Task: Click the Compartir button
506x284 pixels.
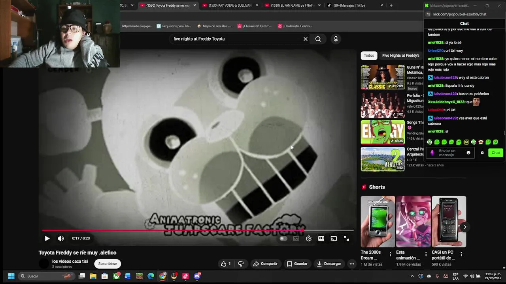Action: (x=266, y=264)
